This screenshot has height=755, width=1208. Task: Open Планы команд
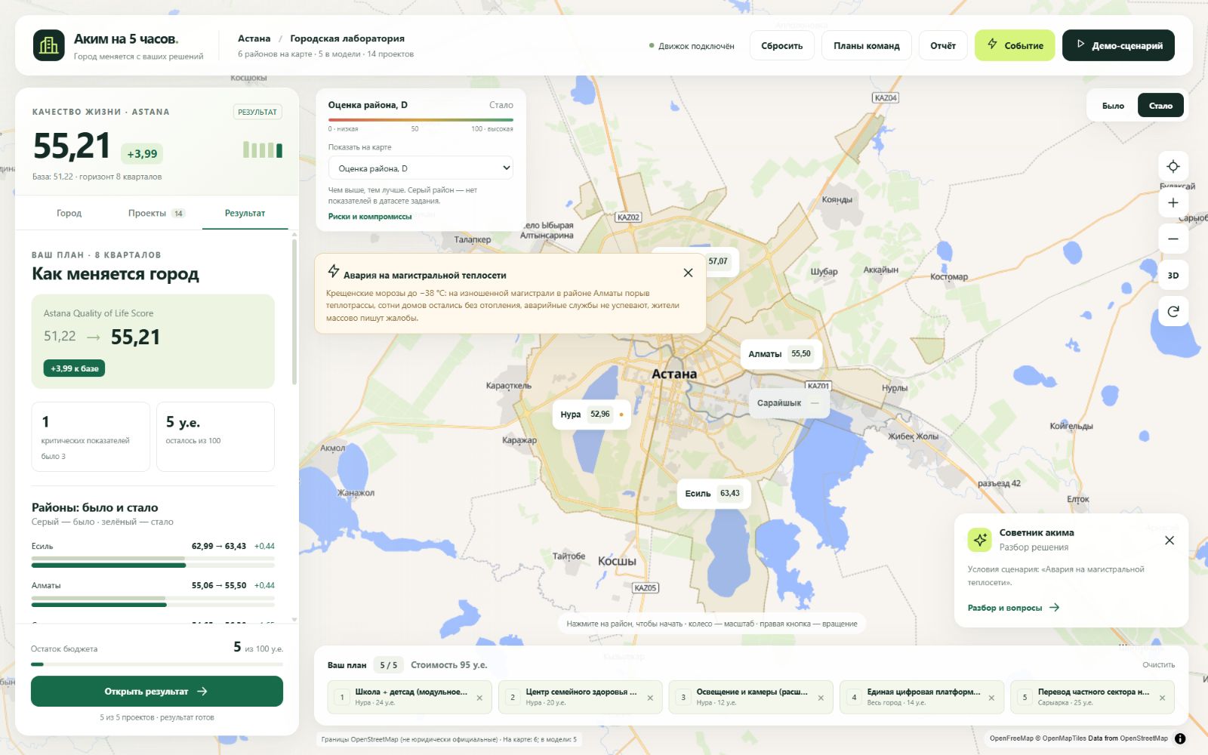click(x=867, y=45)
